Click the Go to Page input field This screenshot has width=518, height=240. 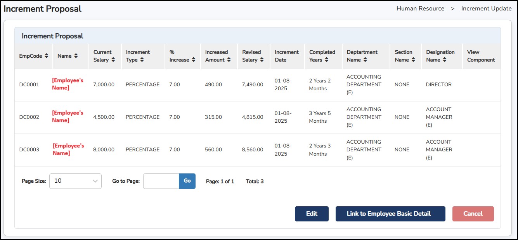(161, 181)
